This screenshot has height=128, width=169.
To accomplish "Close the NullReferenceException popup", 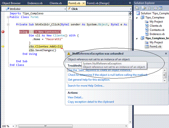I will [x=167, y=54].
